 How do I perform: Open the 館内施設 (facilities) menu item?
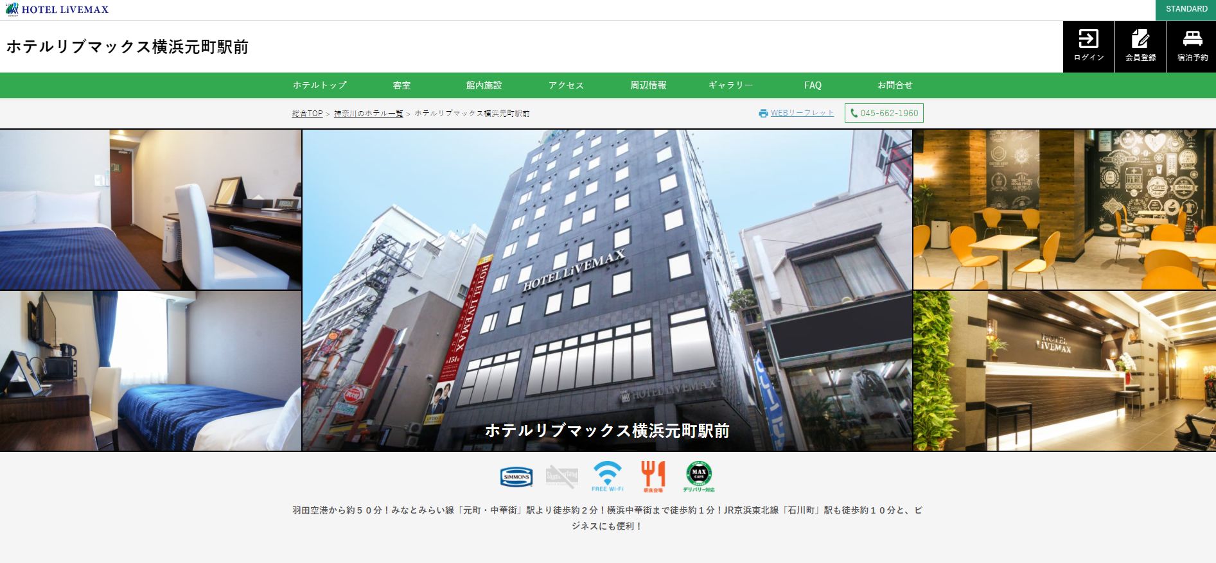pyautogui.click(x=484, y=85)
